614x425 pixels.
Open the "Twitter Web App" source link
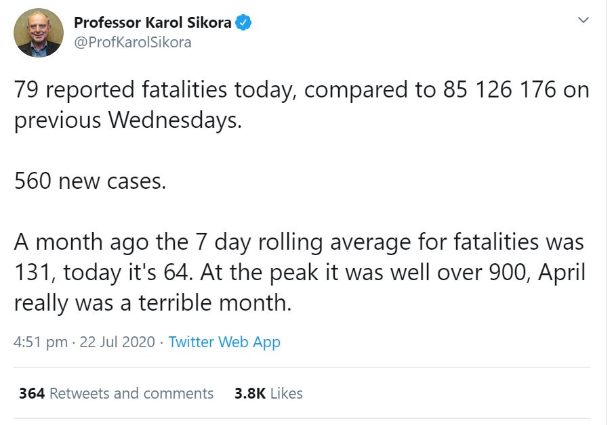coord(224,342)
